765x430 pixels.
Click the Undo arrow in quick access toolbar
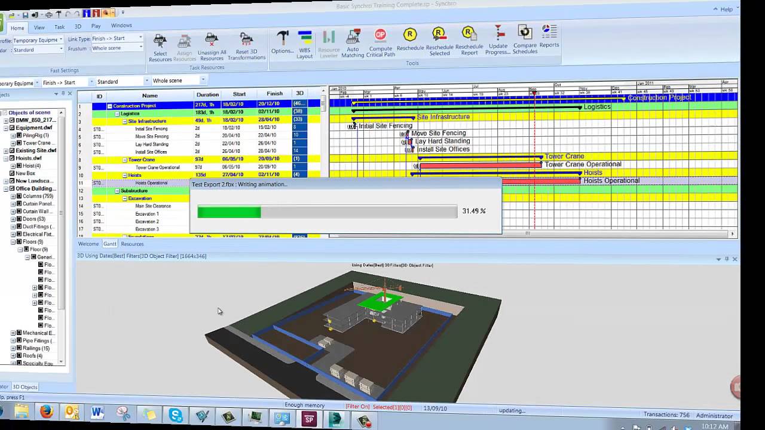[x=69, y=13]
